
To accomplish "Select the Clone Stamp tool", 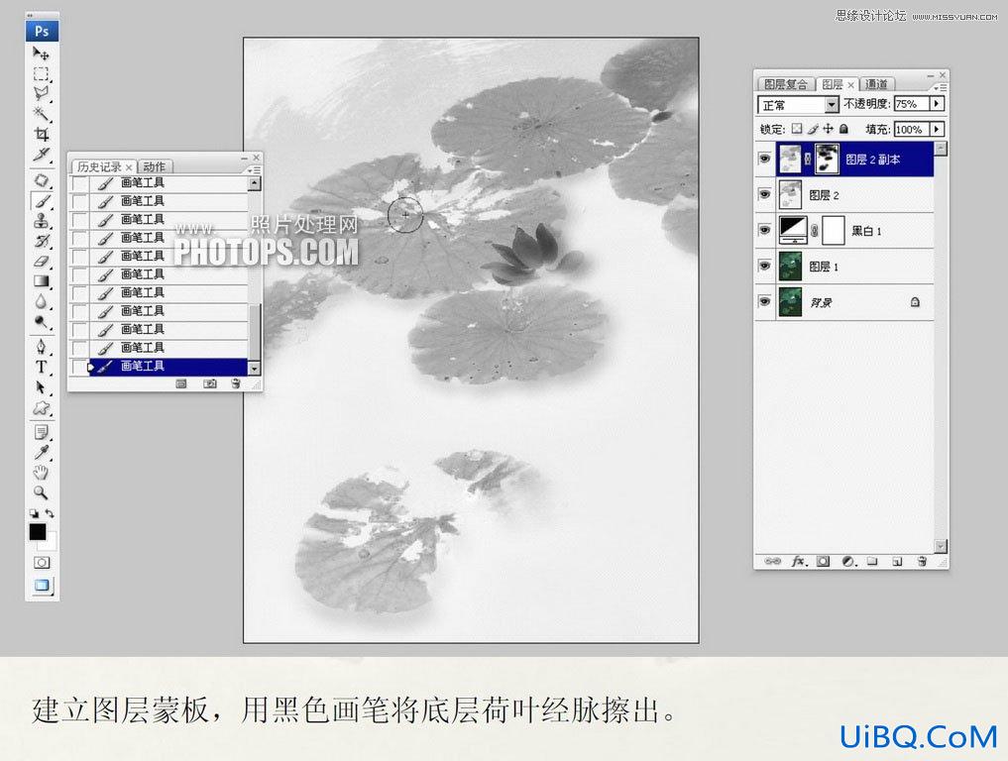I will [x=42, y=221].
